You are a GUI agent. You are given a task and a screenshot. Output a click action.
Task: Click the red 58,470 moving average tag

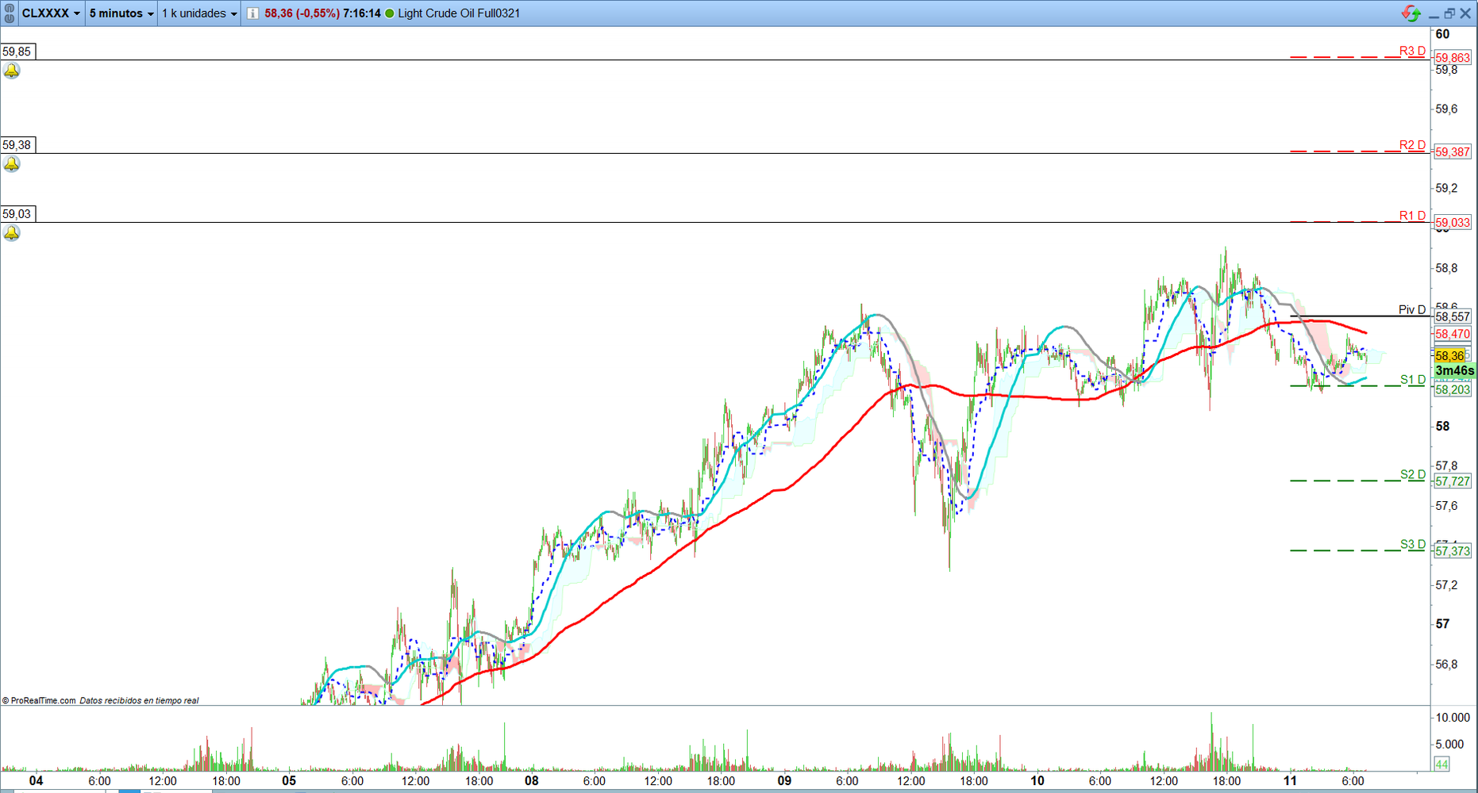click(x=1453, y=335)
